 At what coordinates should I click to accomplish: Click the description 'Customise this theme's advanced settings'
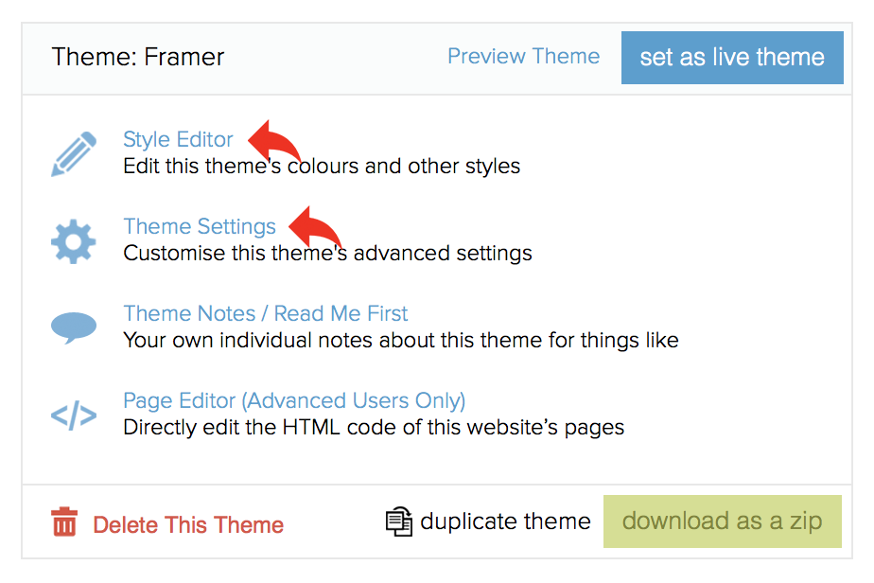[x=327, y=254]
